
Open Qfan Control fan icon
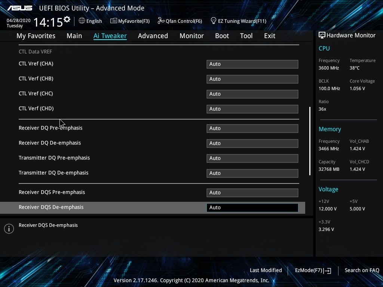coord(161,21)
